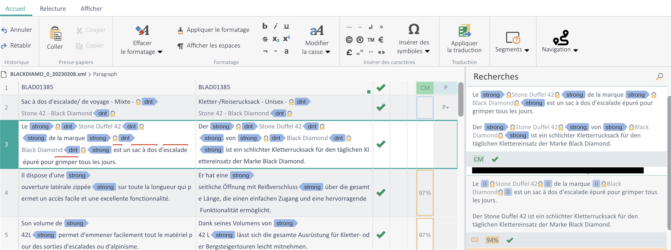Insert curly double quotation marks
Viewport: 671px width, 250px height.
pos(371,52)
